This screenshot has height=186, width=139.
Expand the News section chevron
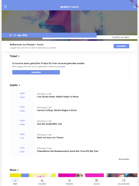(x=18, y=170)
